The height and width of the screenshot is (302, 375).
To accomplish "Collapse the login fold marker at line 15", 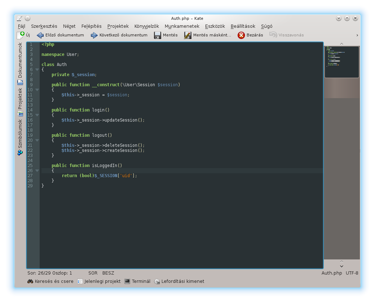I will click(37, 115).
